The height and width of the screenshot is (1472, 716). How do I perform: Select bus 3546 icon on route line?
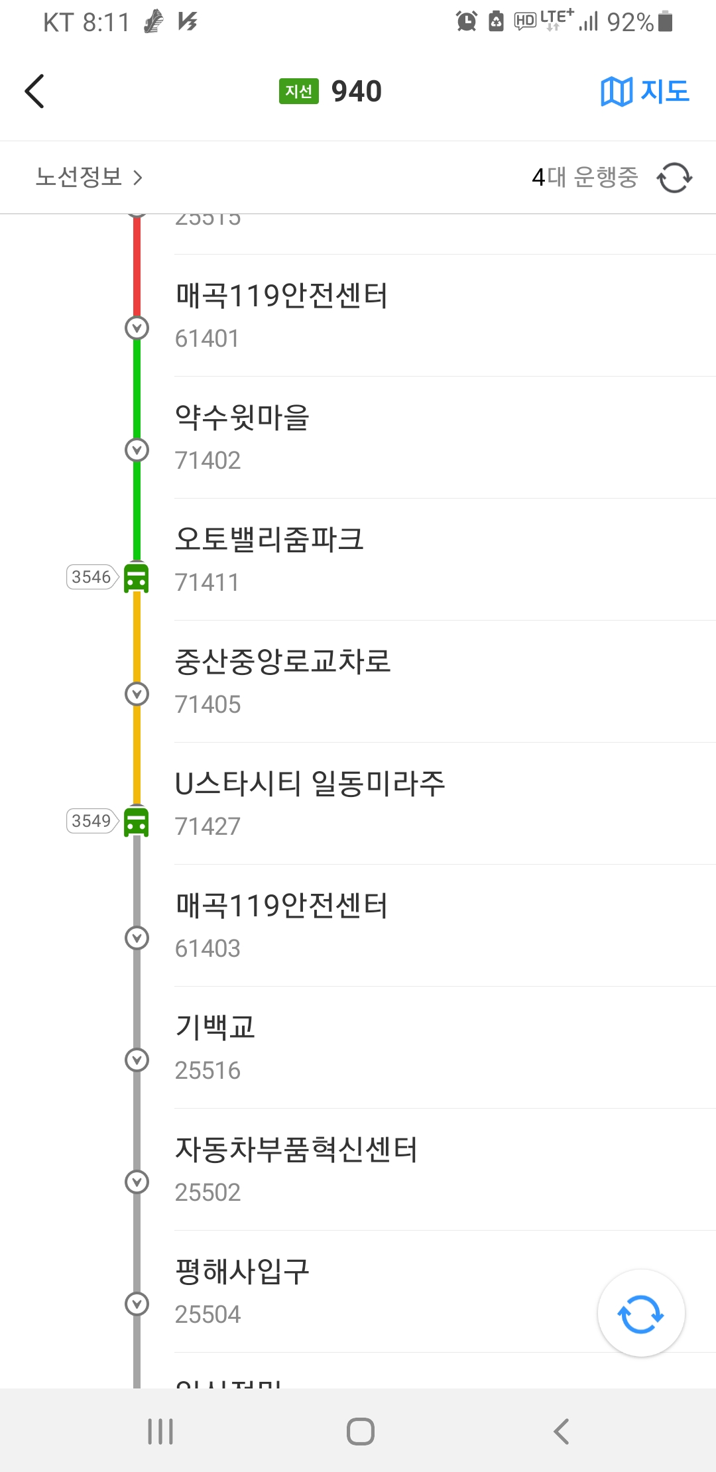pyautogui.click(x=137, y=577)
